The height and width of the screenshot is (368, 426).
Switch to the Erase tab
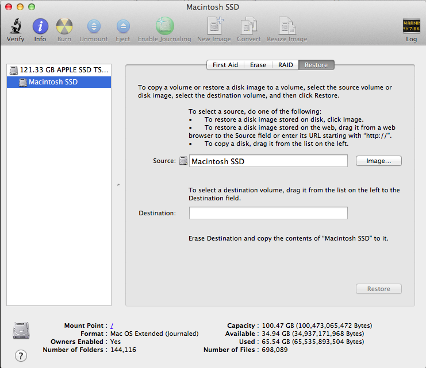tap(258, 65)
